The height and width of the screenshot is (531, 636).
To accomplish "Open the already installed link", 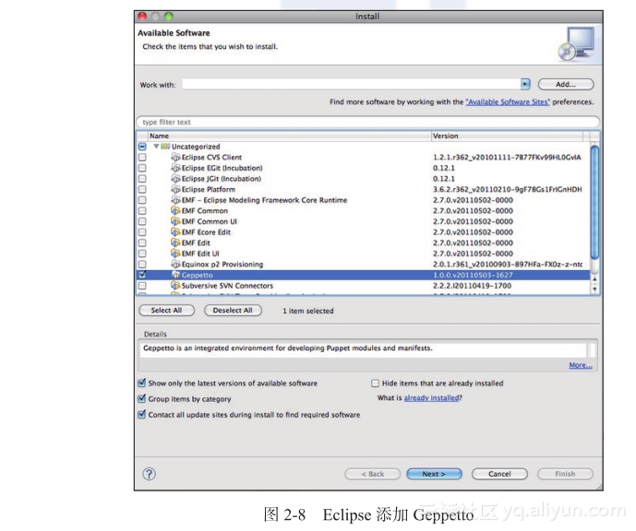I will click(432, 398).
